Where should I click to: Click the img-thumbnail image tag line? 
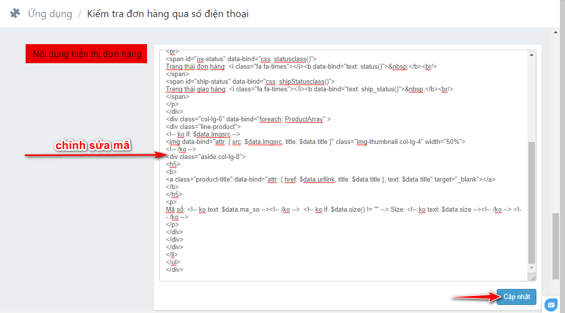pos(315,141)
